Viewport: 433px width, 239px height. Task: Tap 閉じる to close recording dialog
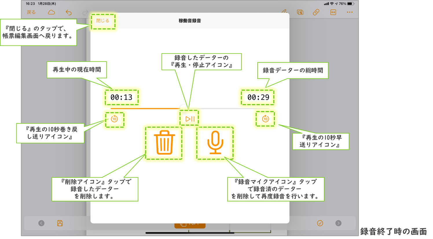(103, 21)
